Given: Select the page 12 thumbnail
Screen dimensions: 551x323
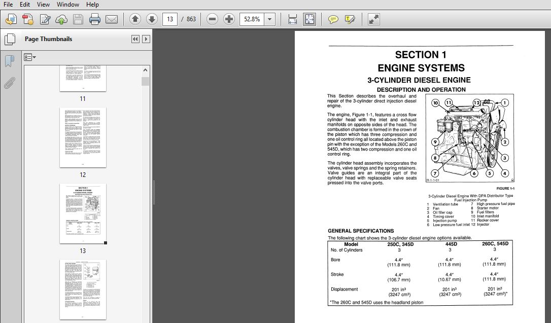Looking at the screenshot, I should tap(83, 137).
